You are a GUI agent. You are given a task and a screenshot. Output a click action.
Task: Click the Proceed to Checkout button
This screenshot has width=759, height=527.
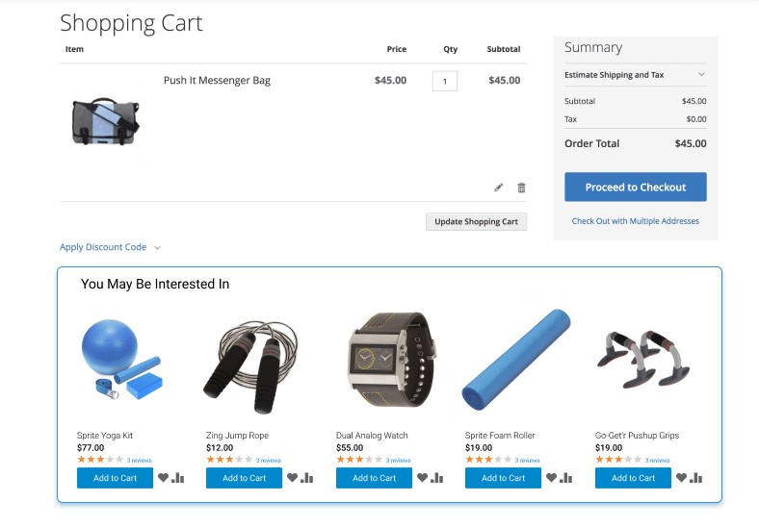tap(635, 188)
